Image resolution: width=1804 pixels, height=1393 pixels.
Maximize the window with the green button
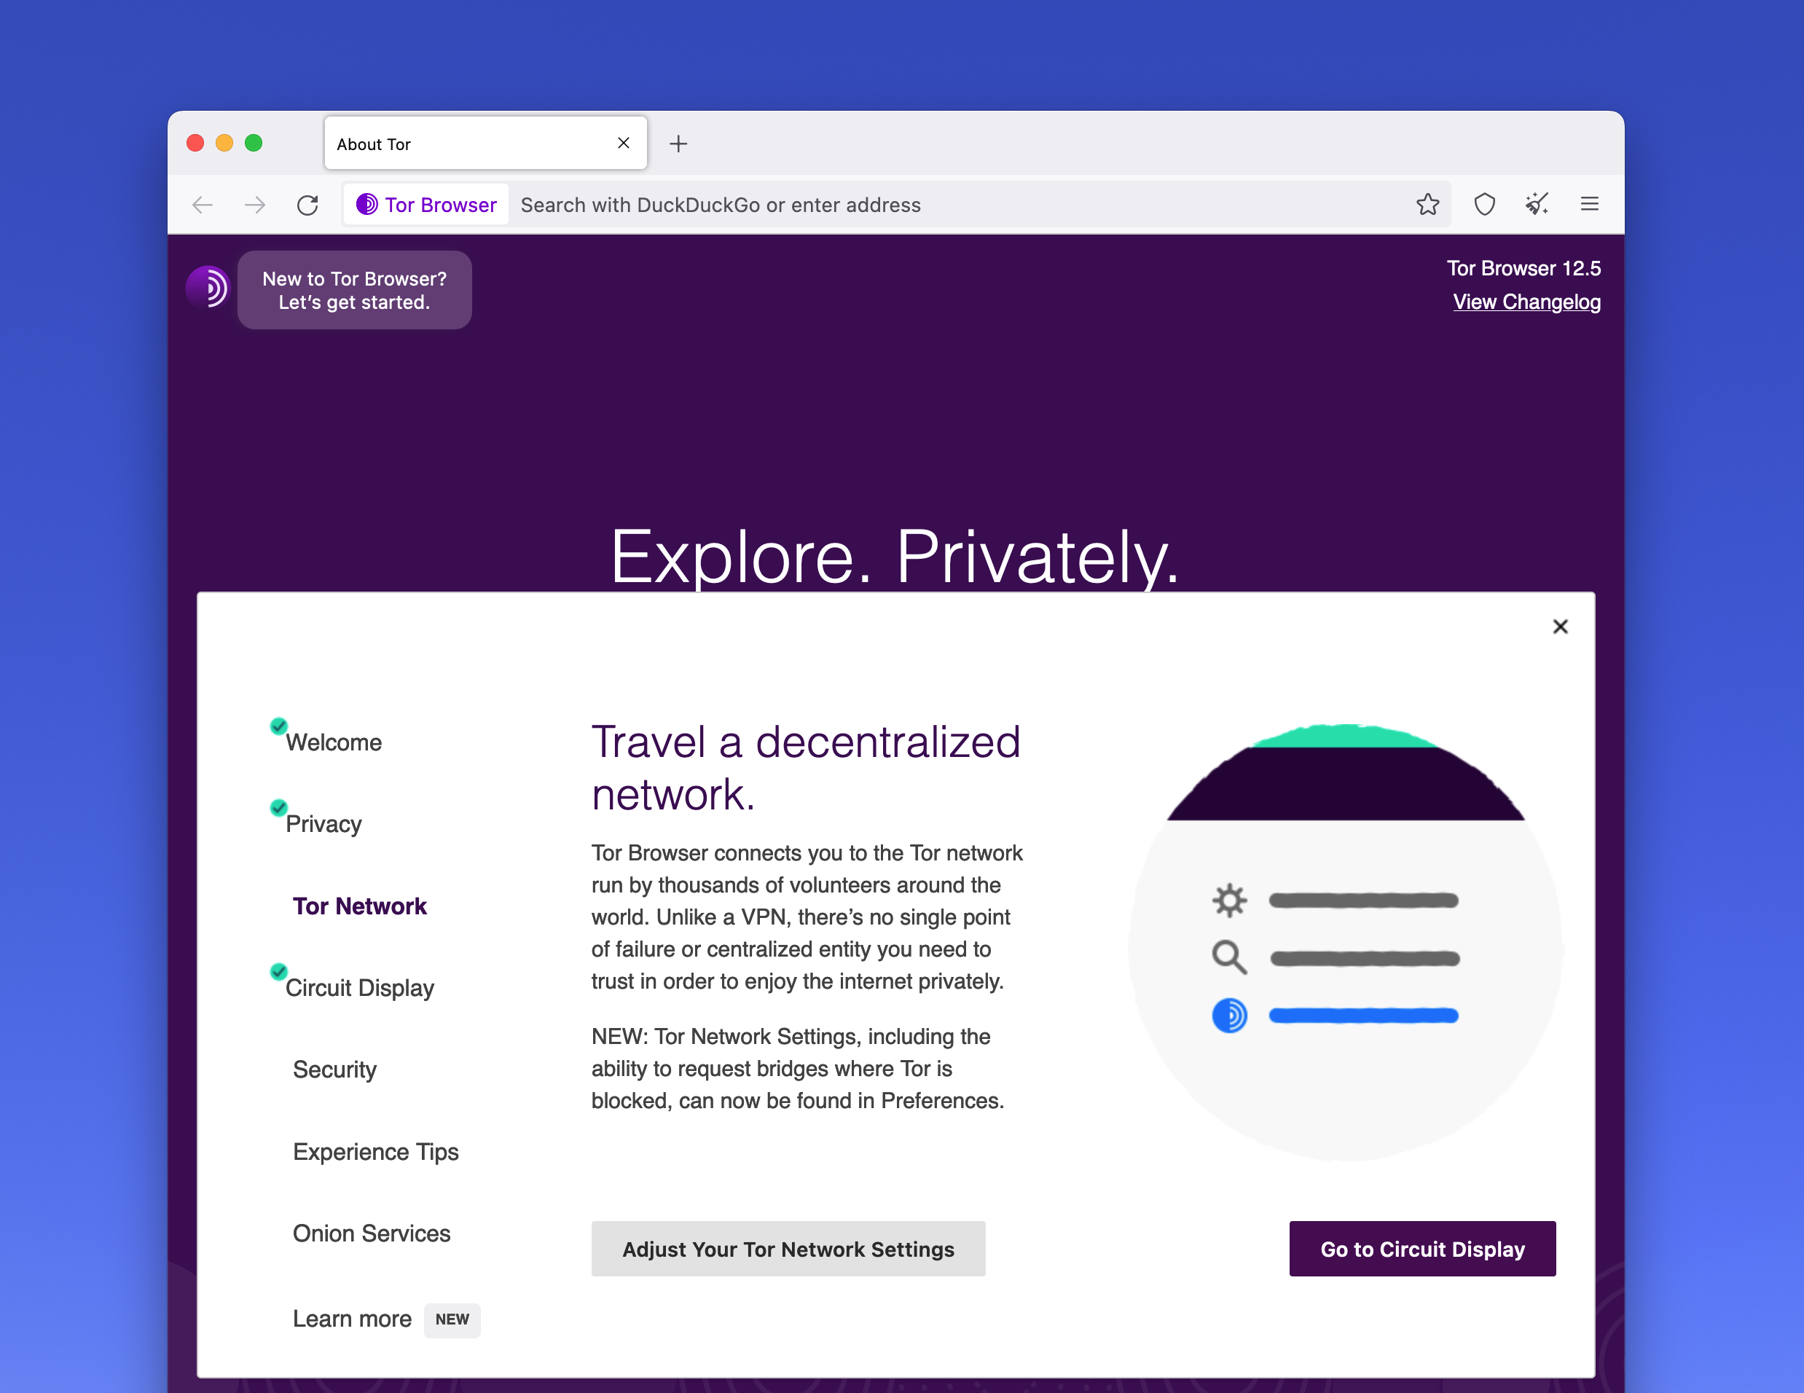[x=254, y=143]
